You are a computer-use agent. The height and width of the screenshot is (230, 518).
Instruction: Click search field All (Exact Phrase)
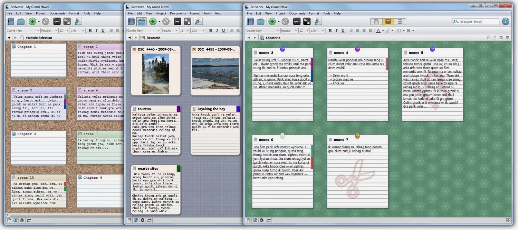tap(476, 22)
